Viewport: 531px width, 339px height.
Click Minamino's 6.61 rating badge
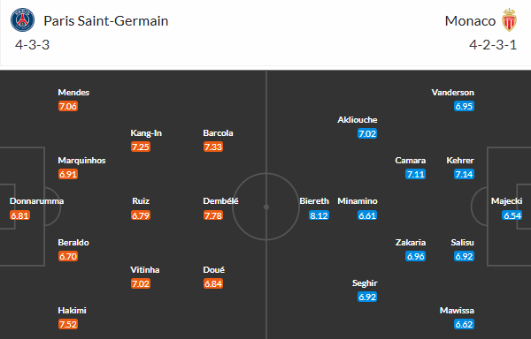[367, 215]
